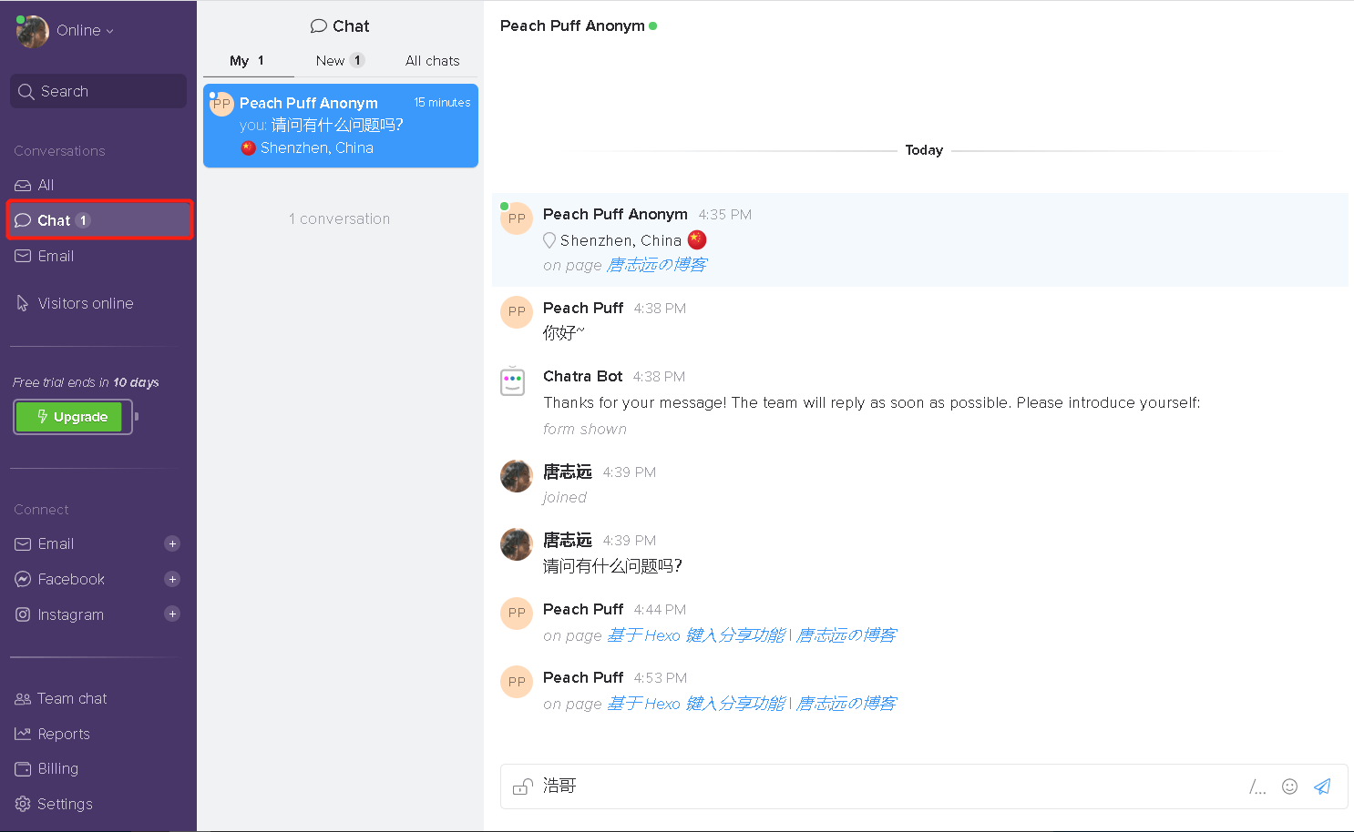
Task: Open the Online status dropdown
Action: click(85, 31)
